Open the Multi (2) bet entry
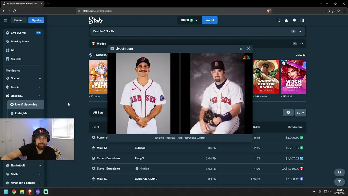 point(102,148)
